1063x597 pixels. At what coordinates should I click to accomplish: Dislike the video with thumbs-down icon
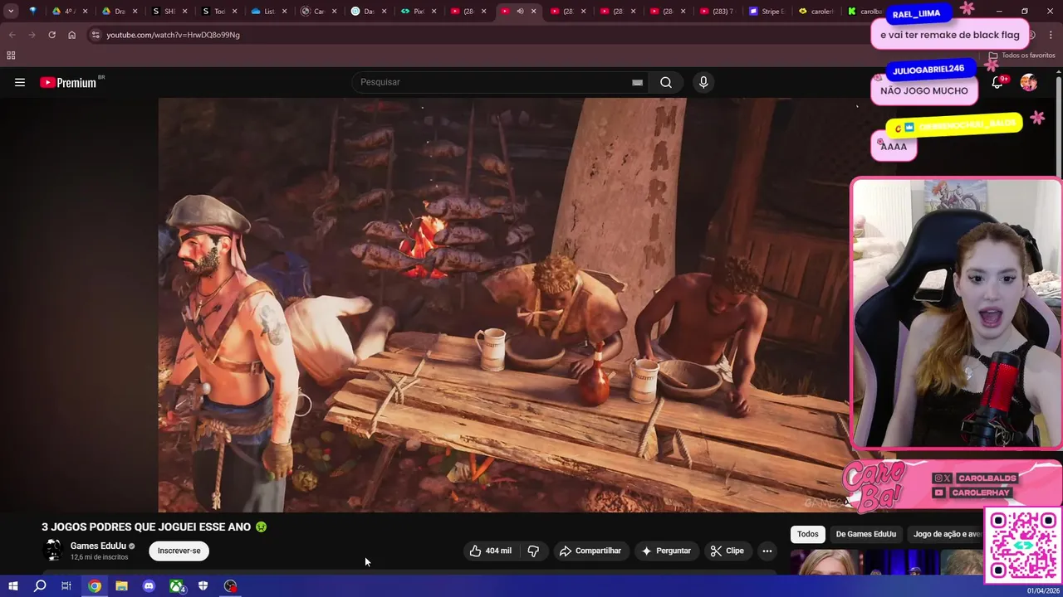click(x=533, y=551)
